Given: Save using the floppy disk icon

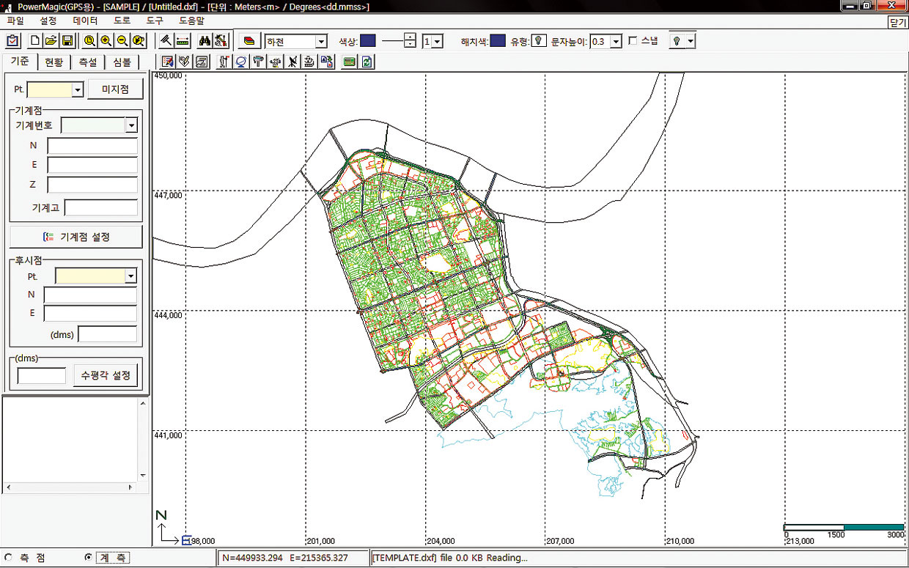Looking at the screenshot, I should click(x=66, y=41).
